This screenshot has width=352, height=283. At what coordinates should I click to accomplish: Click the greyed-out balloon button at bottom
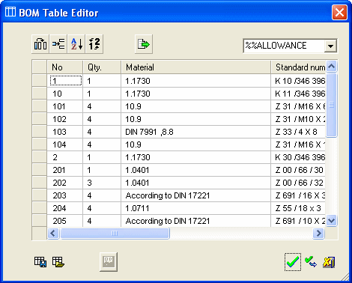109,262
